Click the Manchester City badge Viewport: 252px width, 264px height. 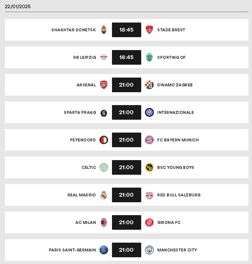point(149,250)
